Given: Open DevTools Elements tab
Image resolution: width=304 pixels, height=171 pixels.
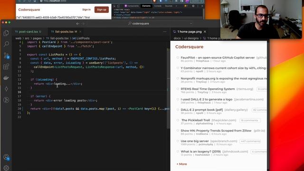Looking at the screenshot, I should (x=146, y=6).
